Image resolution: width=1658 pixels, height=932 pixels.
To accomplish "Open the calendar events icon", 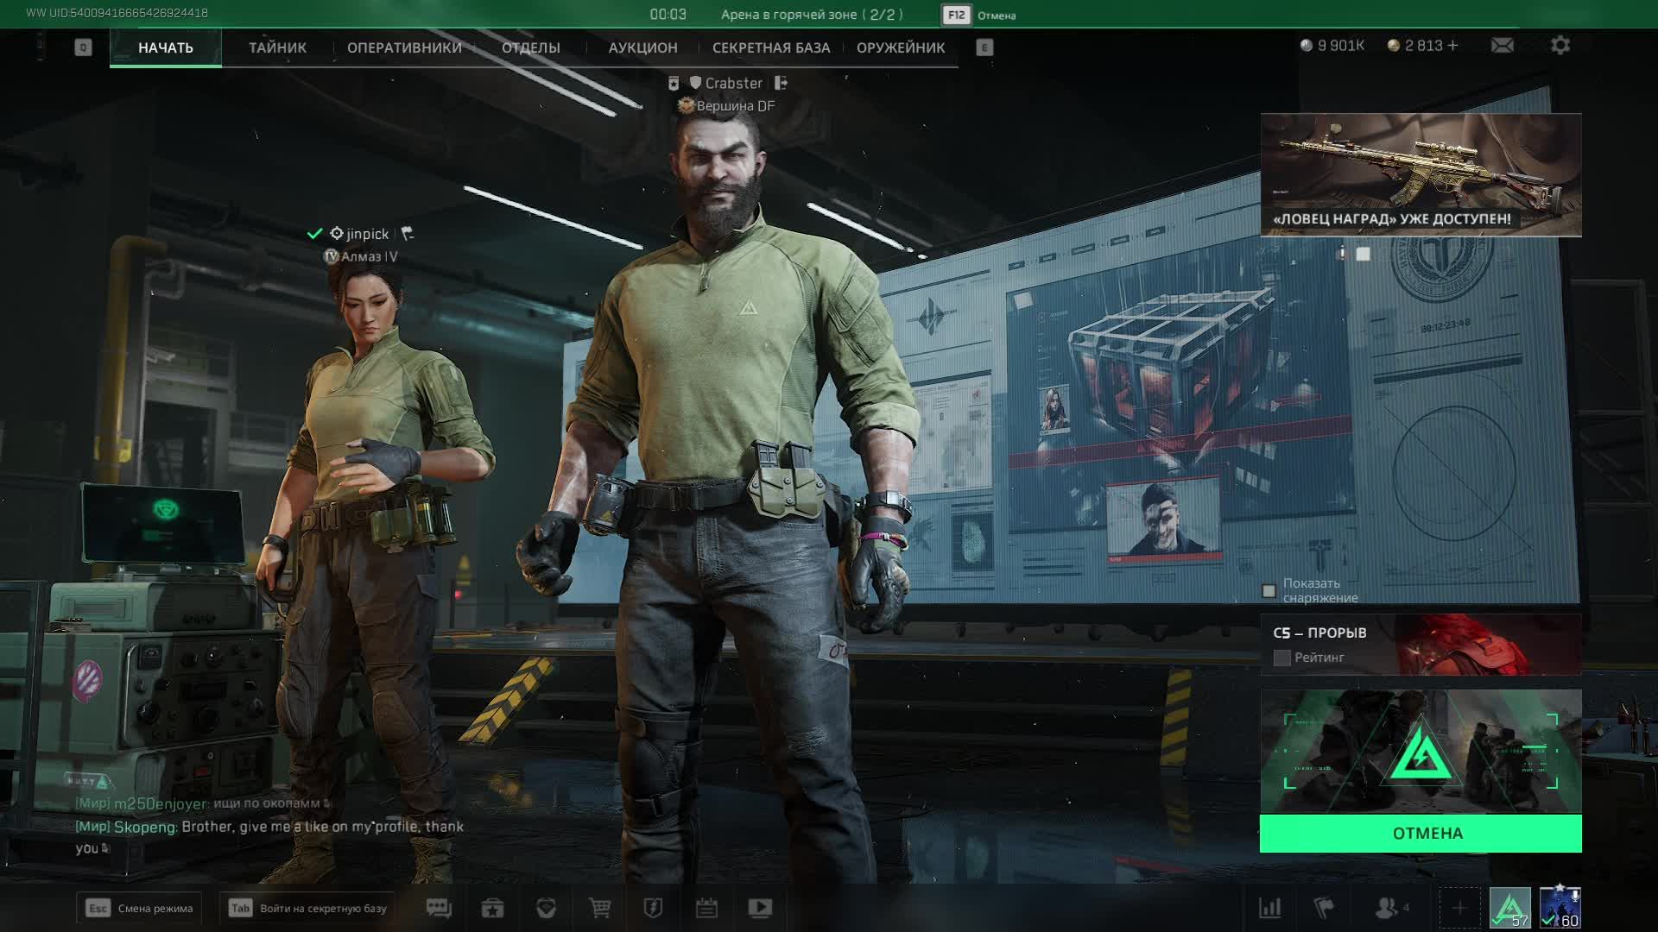I will [x=706, y=908].
